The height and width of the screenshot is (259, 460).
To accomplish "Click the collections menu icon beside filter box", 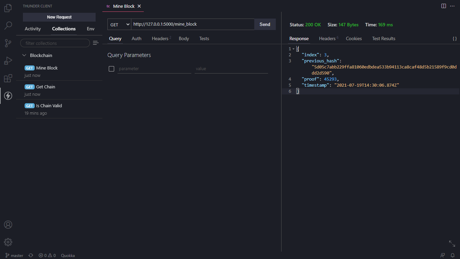I will [x=96, y=43].
